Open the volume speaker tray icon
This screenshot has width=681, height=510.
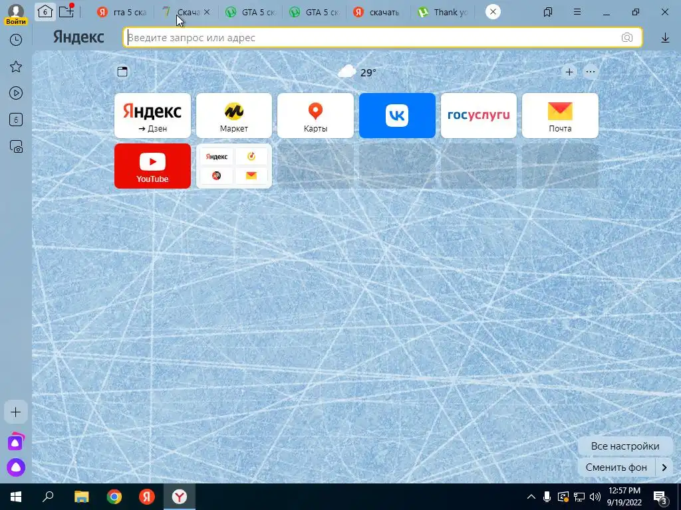[x=595, y=497]
